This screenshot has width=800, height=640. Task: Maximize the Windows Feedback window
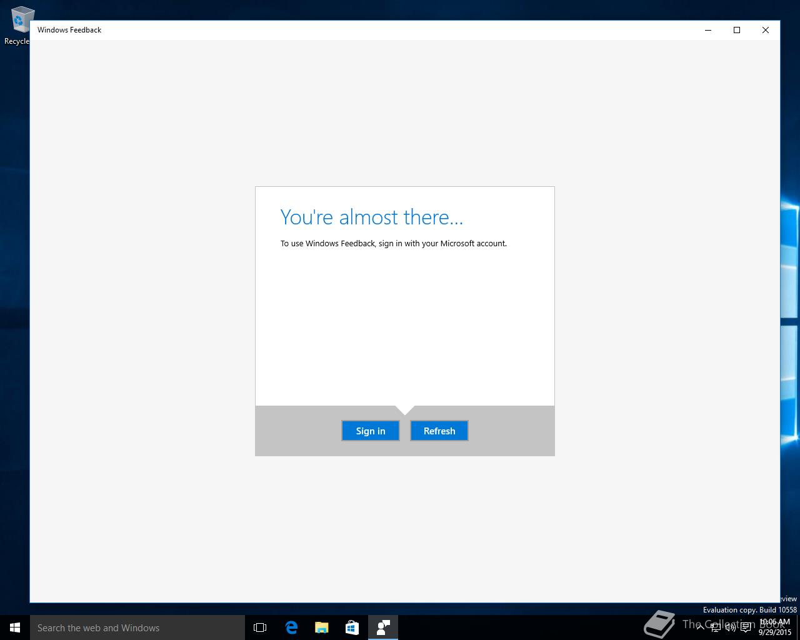click(737, 30)
